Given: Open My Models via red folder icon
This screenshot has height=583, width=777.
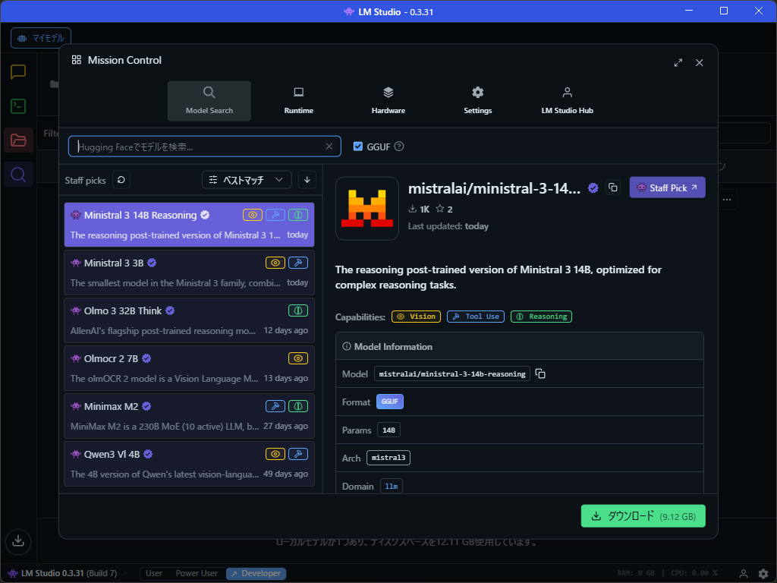Looking at the screenshot, I should click(x=17, y=140).
